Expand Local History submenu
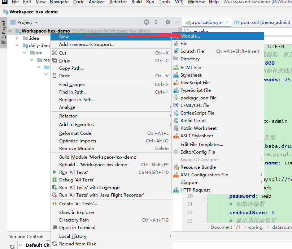292x249 pixels. (x=112, y=236)
